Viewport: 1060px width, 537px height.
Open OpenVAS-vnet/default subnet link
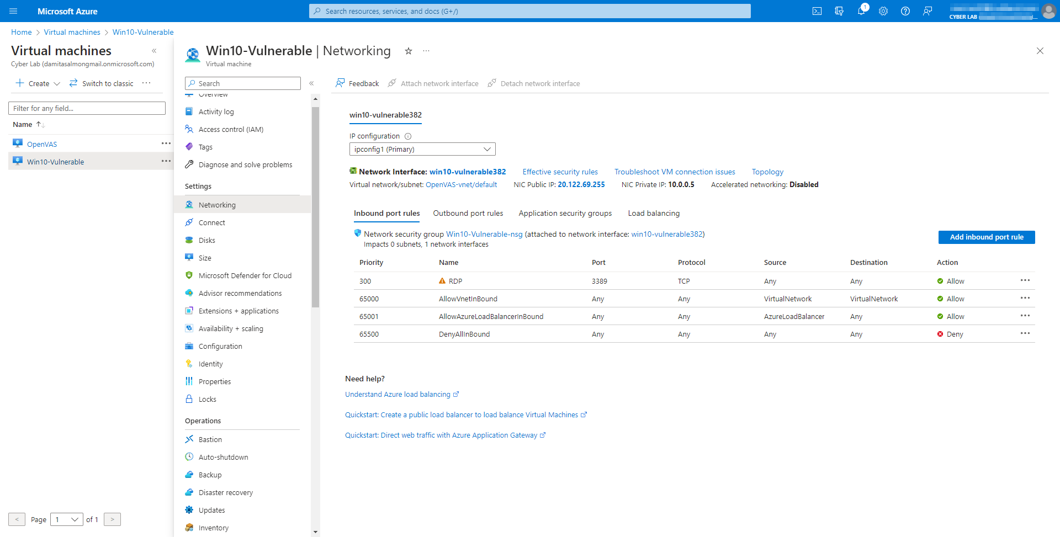click(461, 185)
